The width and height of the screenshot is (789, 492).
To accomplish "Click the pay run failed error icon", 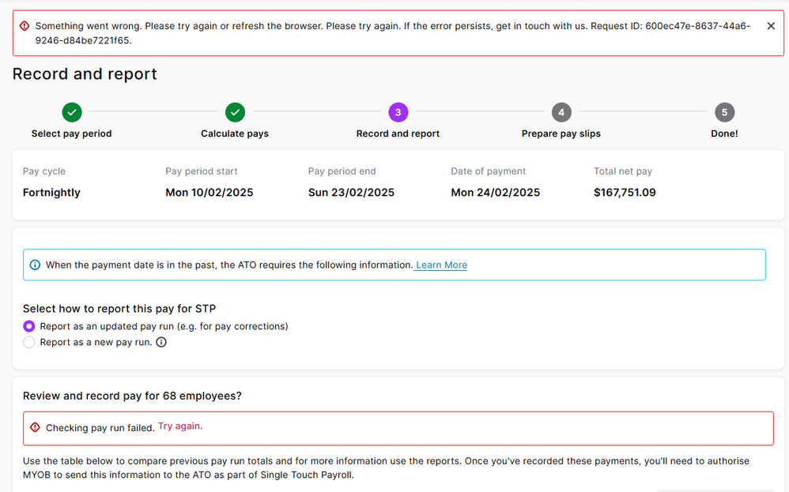I will (35, 427).
